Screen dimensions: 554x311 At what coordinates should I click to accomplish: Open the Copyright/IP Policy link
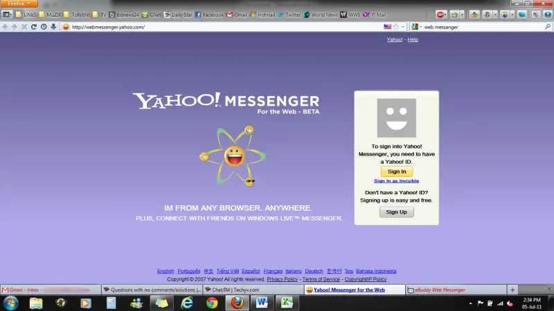366,279
